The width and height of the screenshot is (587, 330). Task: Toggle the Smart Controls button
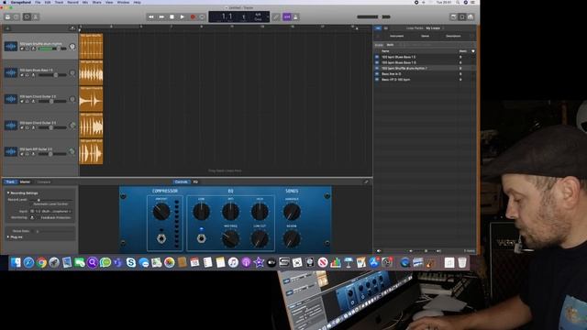tap(27, 16)
